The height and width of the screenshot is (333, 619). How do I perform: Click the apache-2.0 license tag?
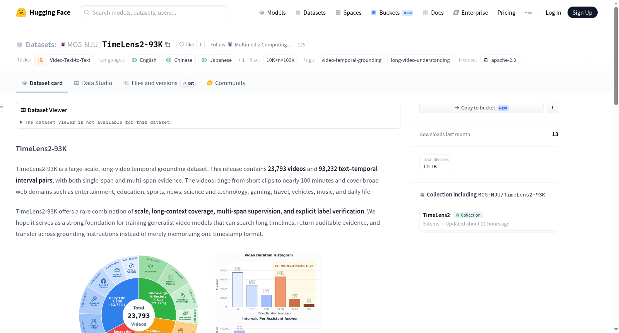(500, 60)
